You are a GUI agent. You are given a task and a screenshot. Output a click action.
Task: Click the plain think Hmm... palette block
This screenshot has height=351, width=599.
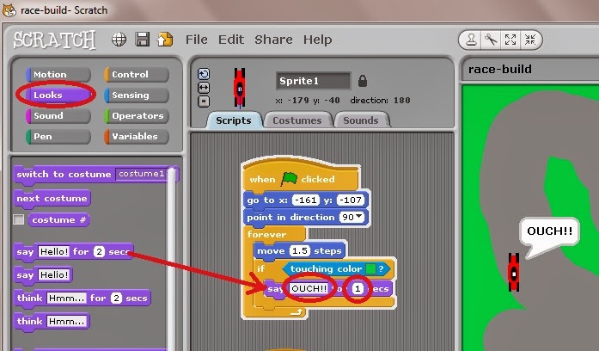point(52,321)
